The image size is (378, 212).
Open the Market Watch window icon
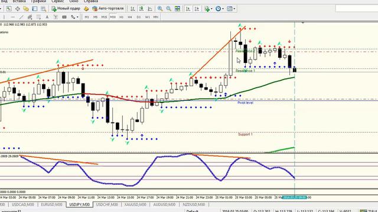[9, 9]
